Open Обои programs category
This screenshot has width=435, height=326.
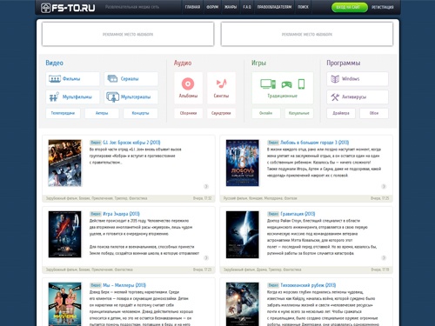(x=374, y=113)
